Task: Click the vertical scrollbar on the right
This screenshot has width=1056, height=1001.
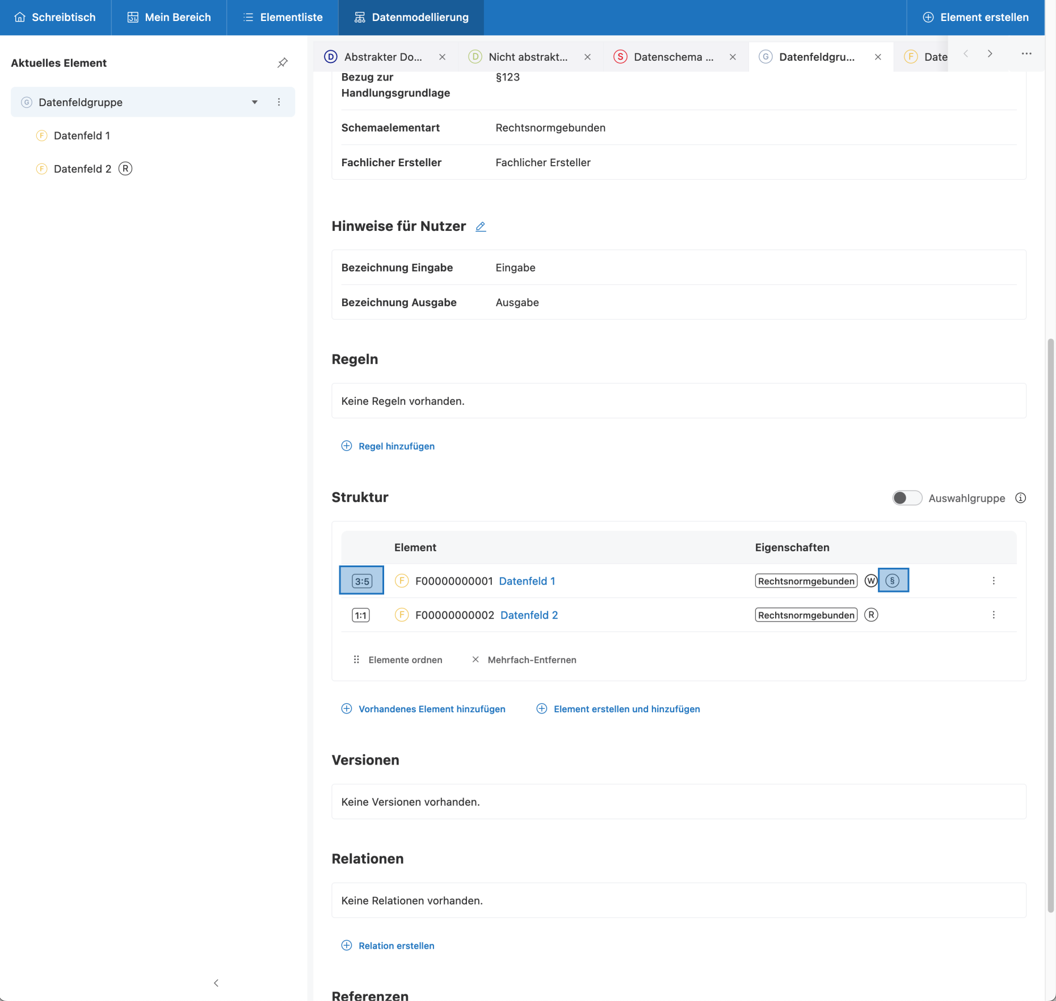Action: 1050,624
